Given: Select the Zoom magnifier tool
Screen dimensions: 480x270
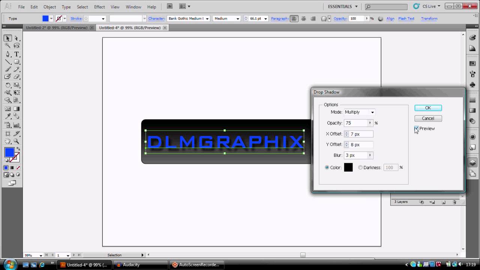Looking at the screenshot, I should coord(16,141).
